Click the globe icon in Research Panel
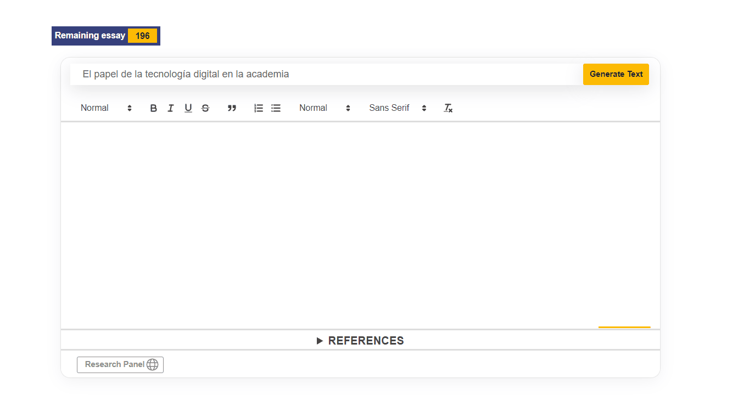Image resolution: width=738 pixels, height=406 pixels. (152, 365)
